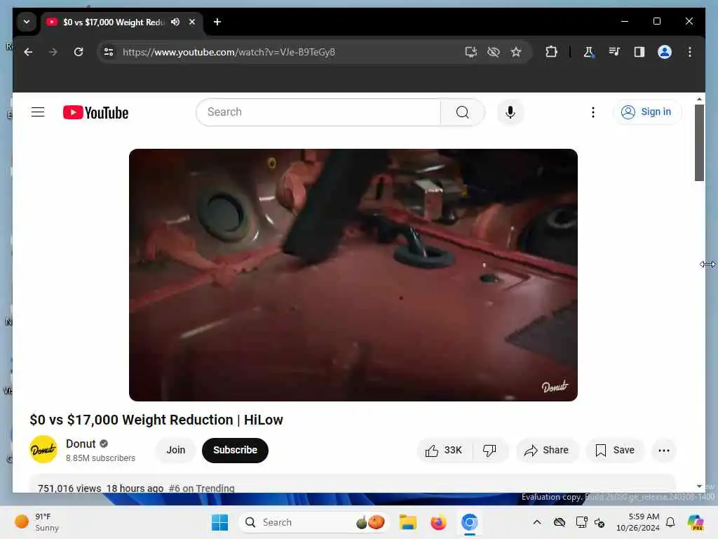
Task: Subscribe to the Donut channel
Action: (x=235, y=450)
